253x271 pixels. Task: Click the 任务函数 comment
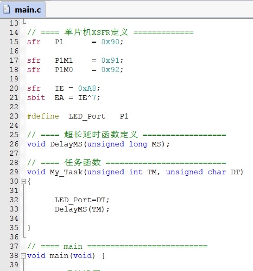point(82,163)
